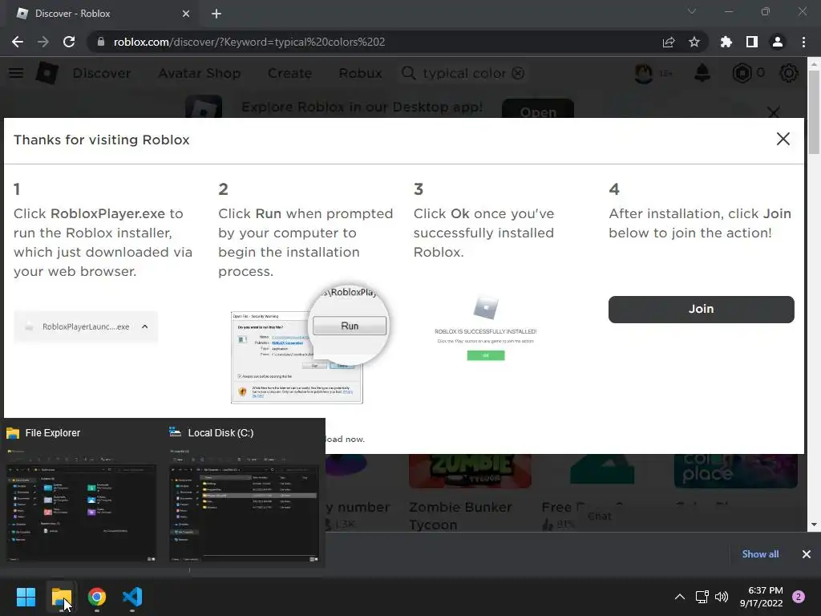
Task: Click the page vertical scrollbar thumb
Action: (813, 111)
